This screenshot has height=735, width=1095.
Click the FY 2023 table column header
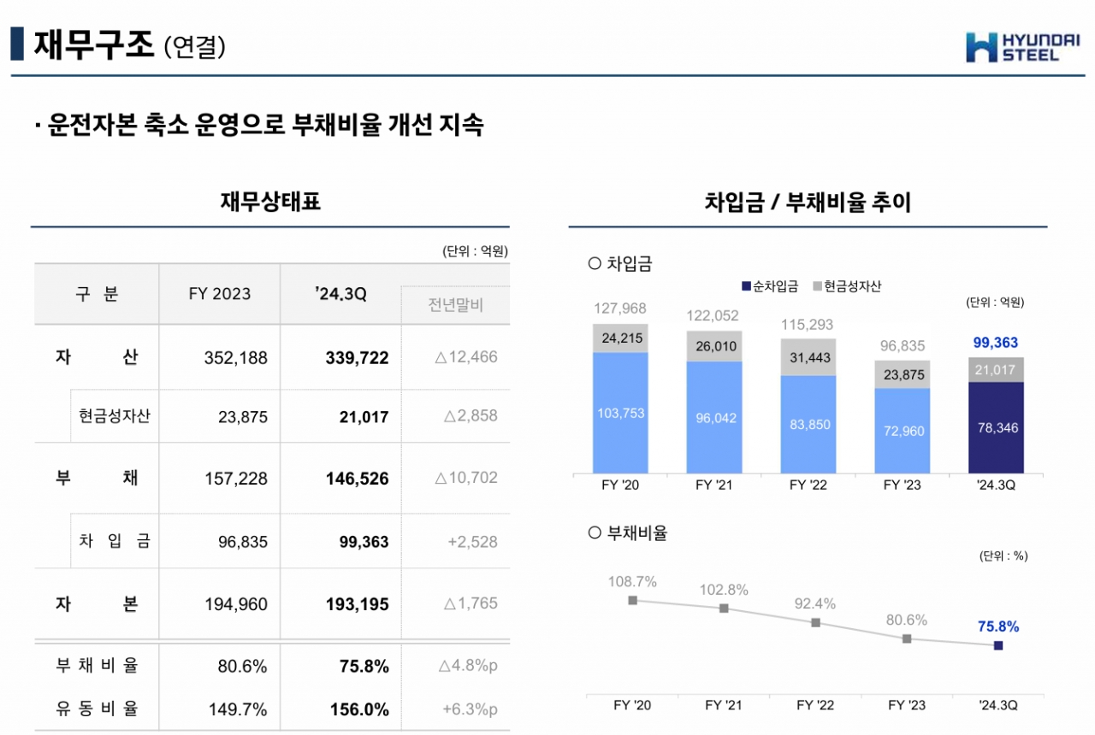(220, 294)
